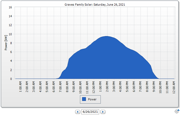Click the peak of the blue power curve

pos(106,37)
